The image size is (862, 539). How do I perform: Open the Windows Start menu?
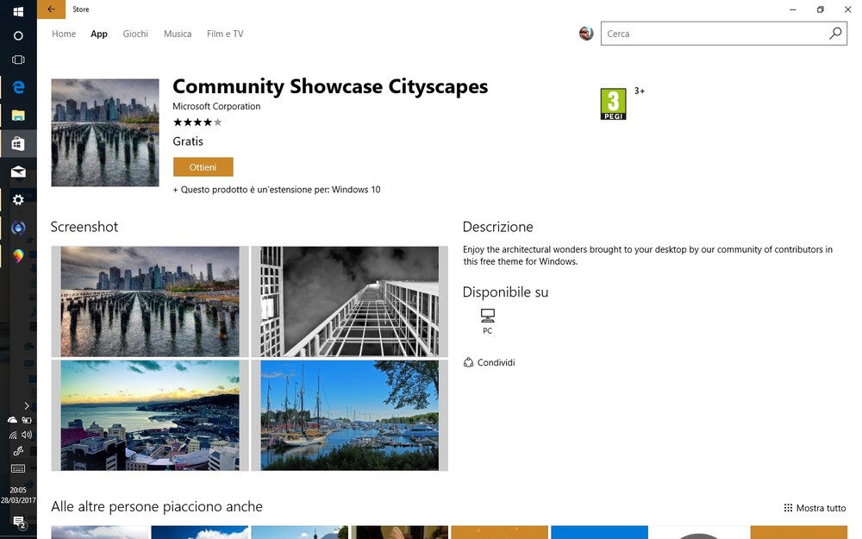click(18, 11)
